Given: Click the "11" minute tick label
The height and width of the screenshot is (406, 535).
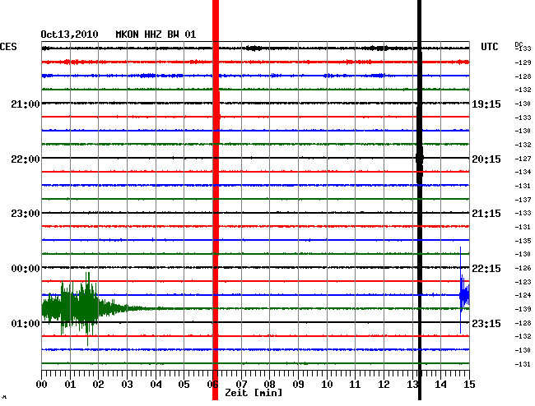Looking at the screenshot, I should coord(355,385).
